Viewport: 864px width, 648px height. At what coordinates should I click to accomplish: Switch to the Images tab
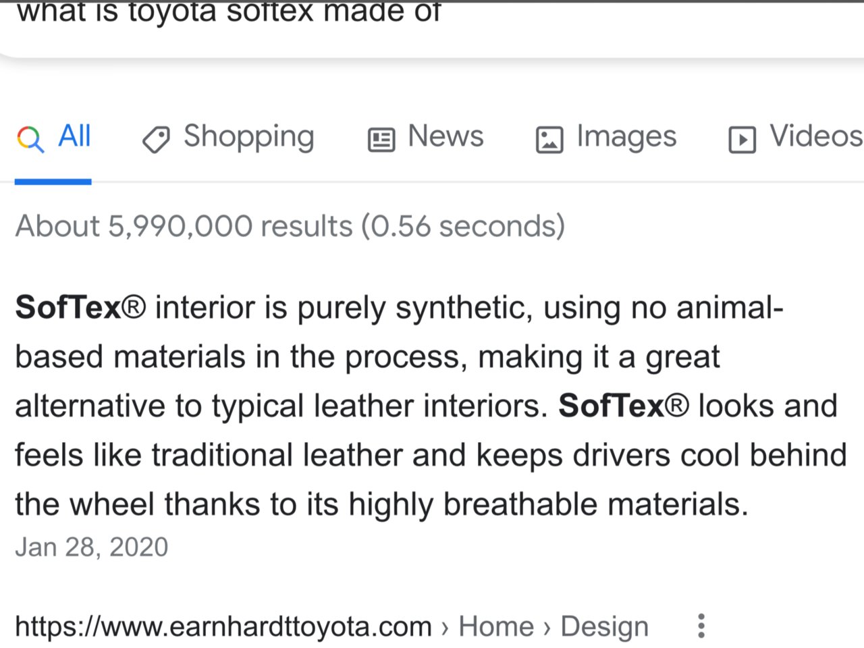[x=606, y=137]
